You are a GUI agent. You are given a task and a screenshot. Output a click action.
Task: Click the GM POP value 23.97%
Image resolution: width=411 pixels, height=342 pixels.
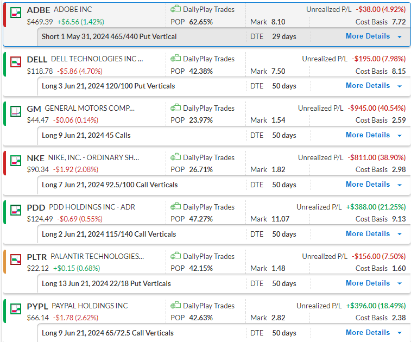tap(201, 121)
